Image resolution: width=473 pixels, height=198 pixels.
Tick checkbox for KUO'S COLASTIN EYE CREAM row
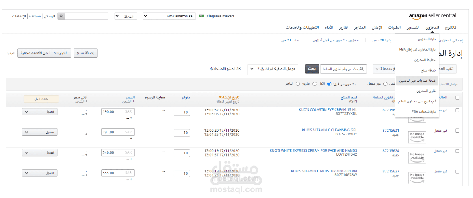click(457, 111)
